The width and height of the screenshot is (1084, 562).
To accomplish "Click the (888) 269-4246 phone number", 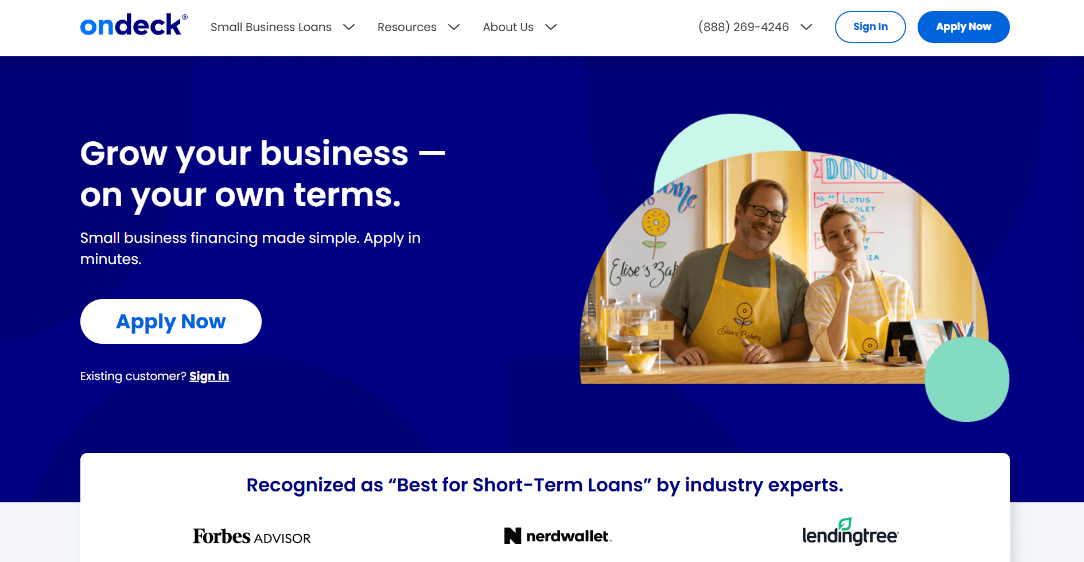I will 743,27.
